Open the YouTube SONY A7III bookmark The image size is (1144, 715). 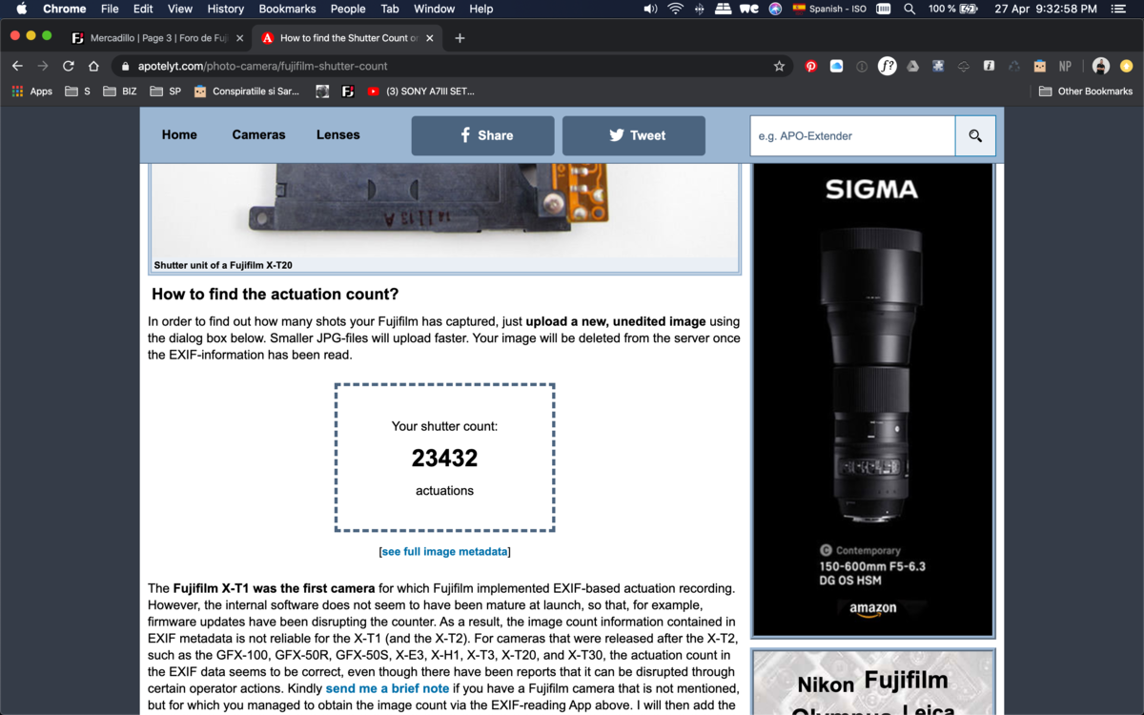tap(420, 92)
